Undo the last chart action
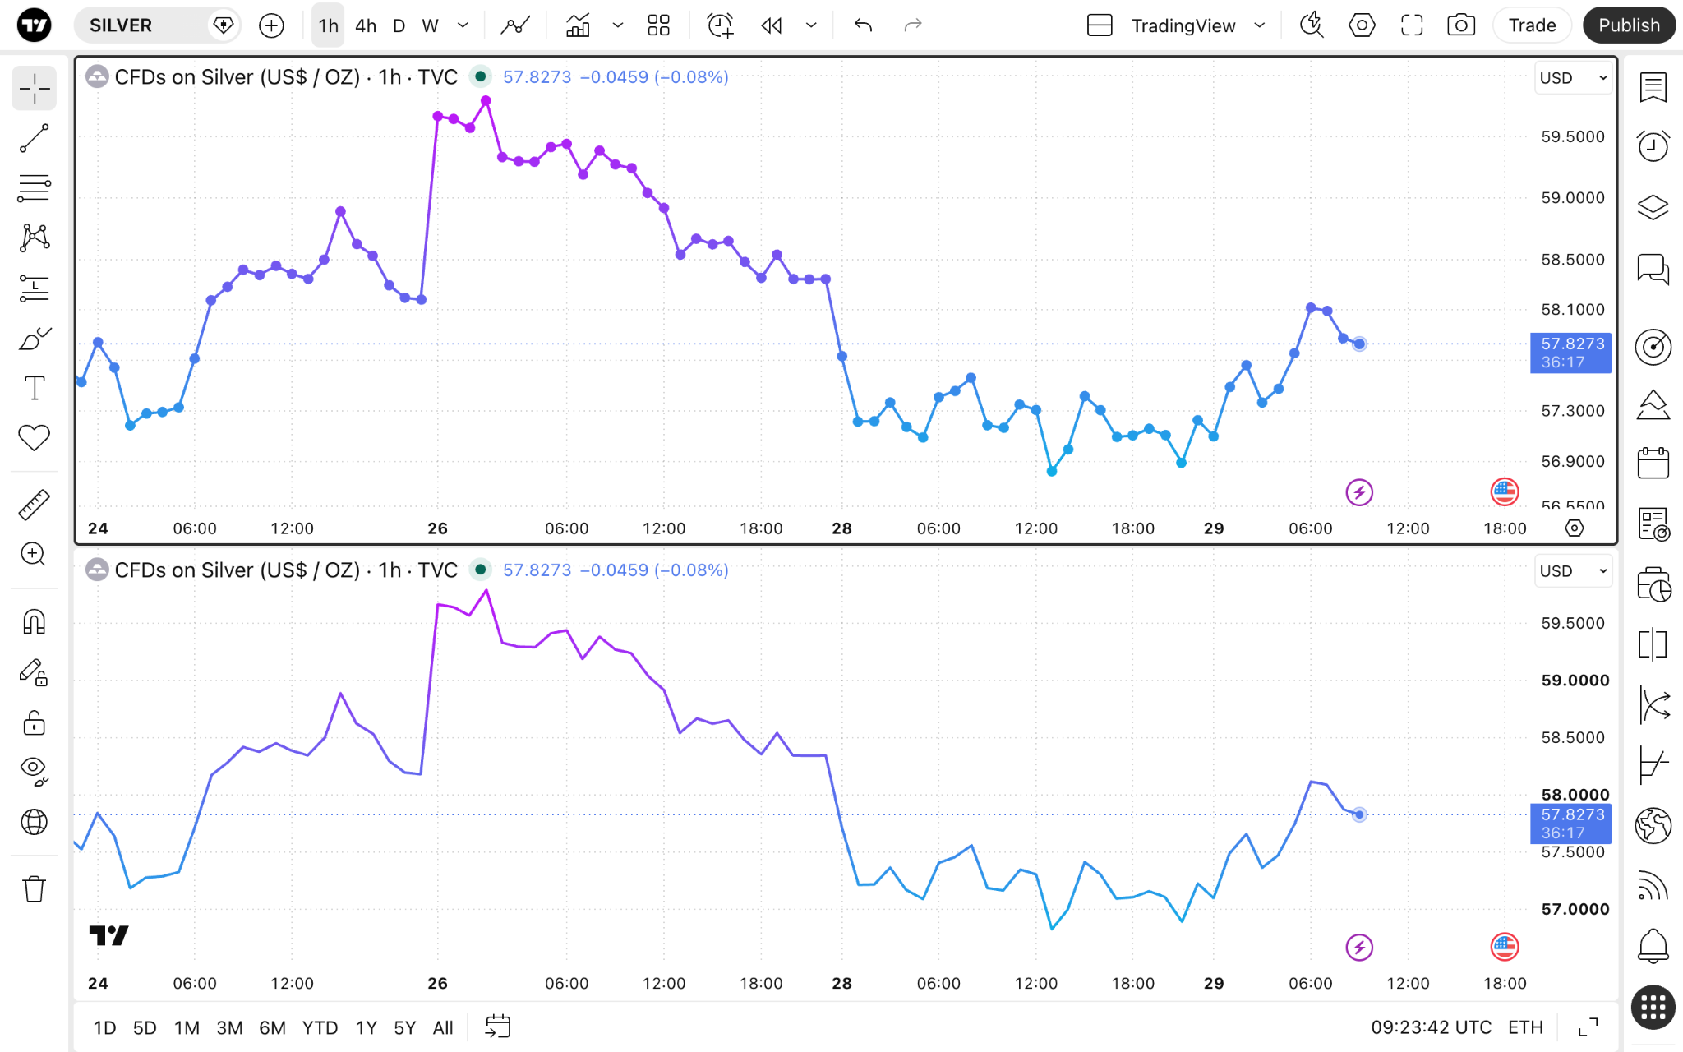 [863, 25]
